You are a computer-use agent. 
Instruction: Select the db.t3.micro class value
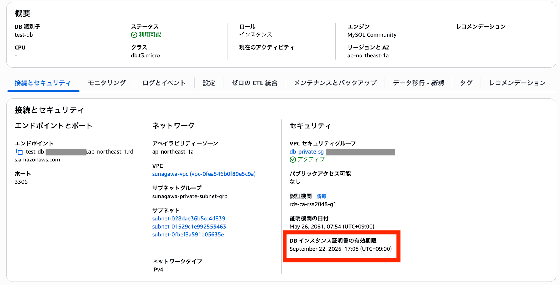pos(145,56)
